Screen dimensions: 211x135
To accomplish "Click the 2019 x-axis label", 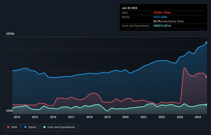I will (x=107, y=117).
